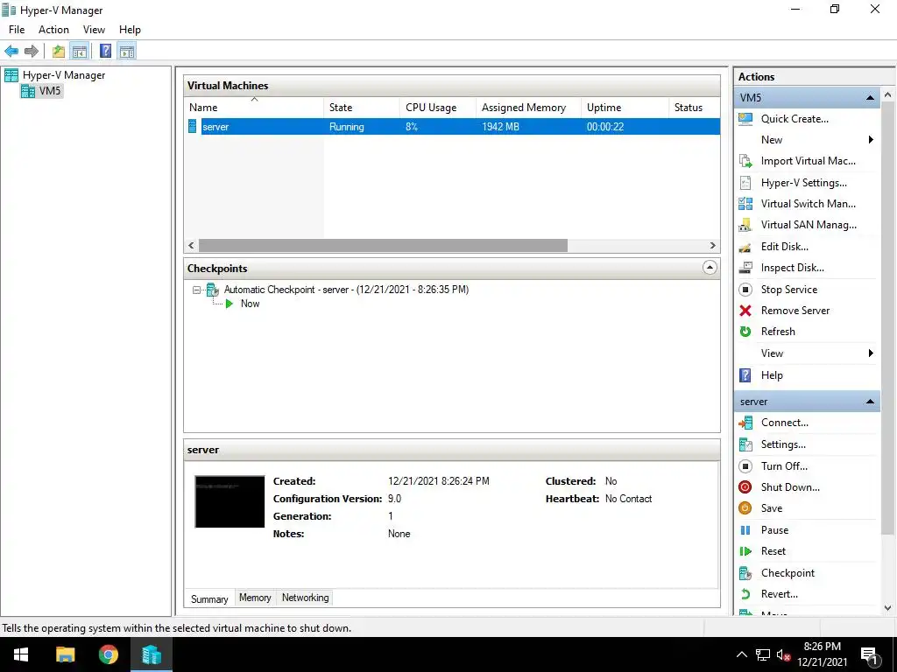Click the Inspect Disk icon

click(745, 268)
